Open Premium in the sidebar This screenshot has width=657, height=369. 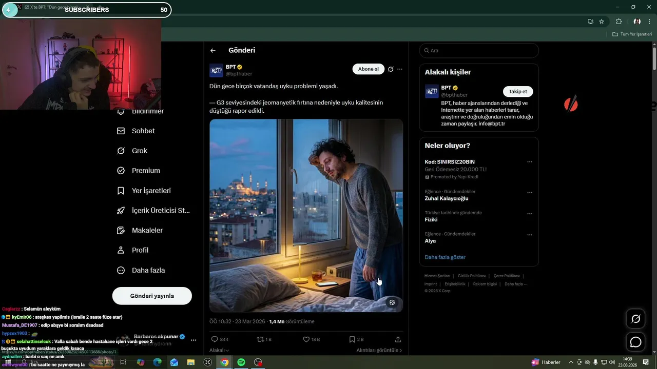coord(139,171)
